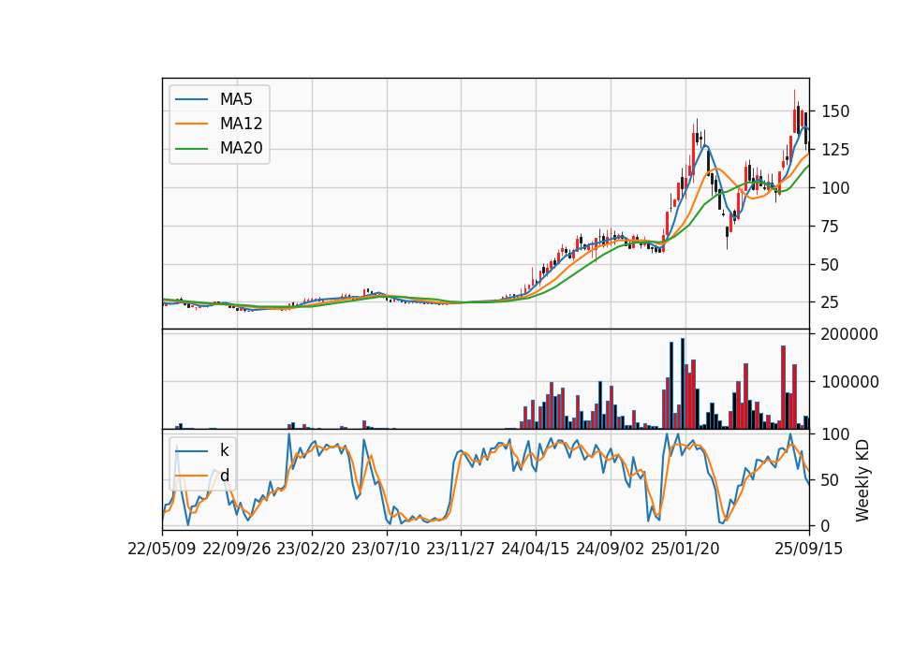
Task: Click the 125 price axis label
Action: 835,150
